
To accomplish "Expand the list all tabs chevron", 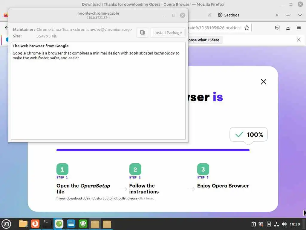I will click(300, 15).
